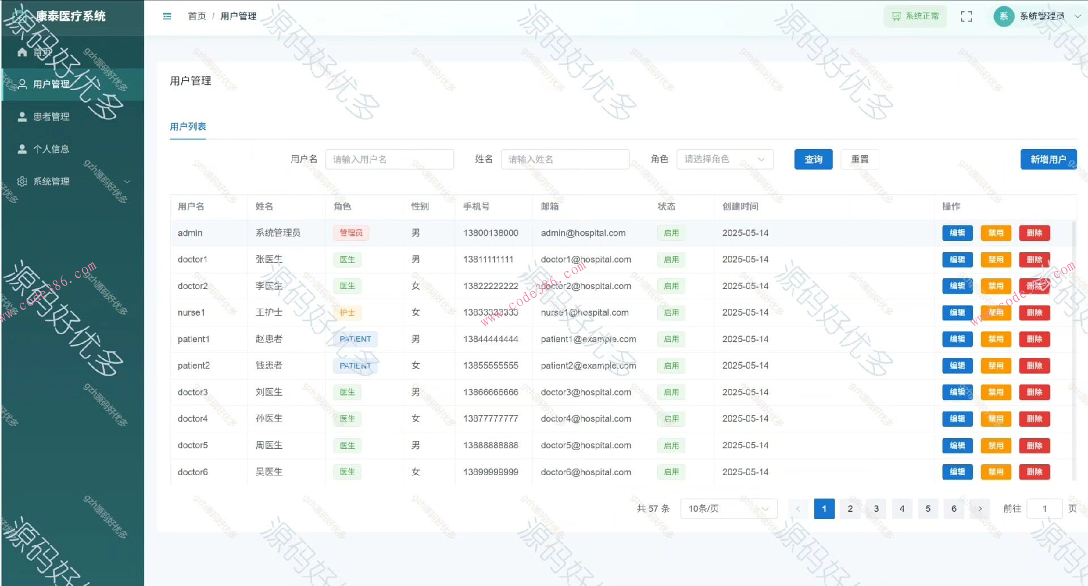Viewport: 1088px width, 586px height.
Task: Disable the doctor1 user account
Action: coord(996,260)
